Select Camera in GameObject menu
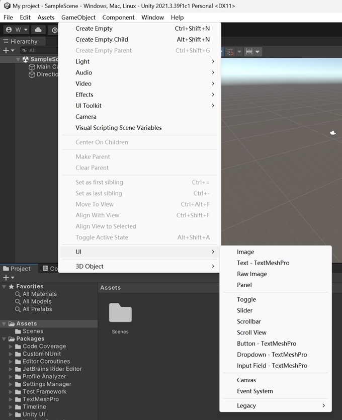 (x=139, y=117)
